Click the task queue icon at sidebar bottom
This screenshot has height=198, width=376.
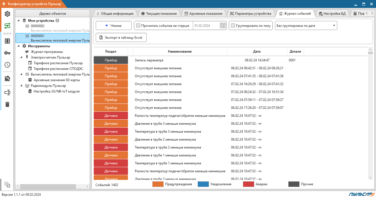pyautogui.click(x=7, y=185)
